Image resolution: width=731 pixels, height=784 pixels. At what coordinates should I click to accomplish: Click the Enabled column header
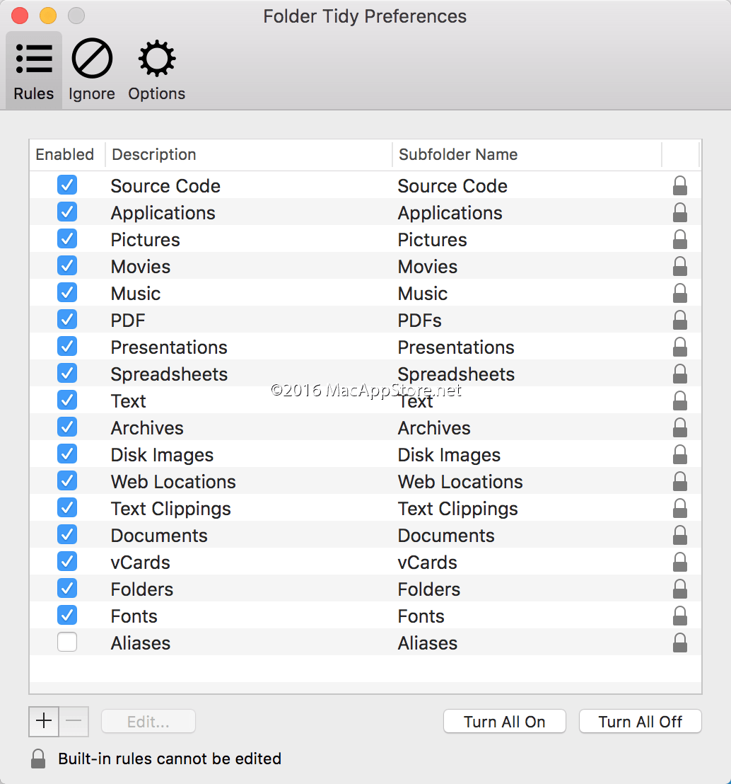pos(65,154)
